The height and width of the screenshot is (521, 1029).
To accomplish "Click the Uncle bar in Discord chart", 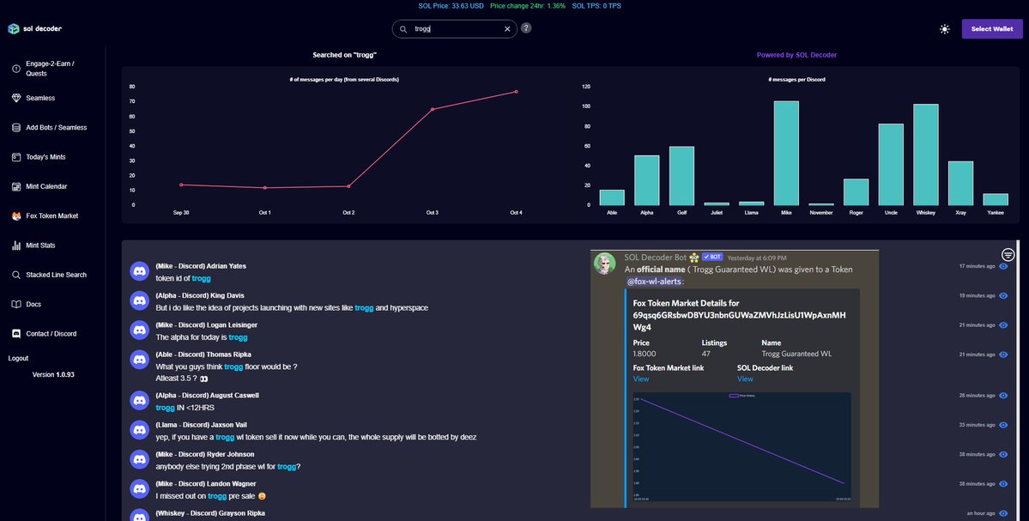I will tap(891, 165).
